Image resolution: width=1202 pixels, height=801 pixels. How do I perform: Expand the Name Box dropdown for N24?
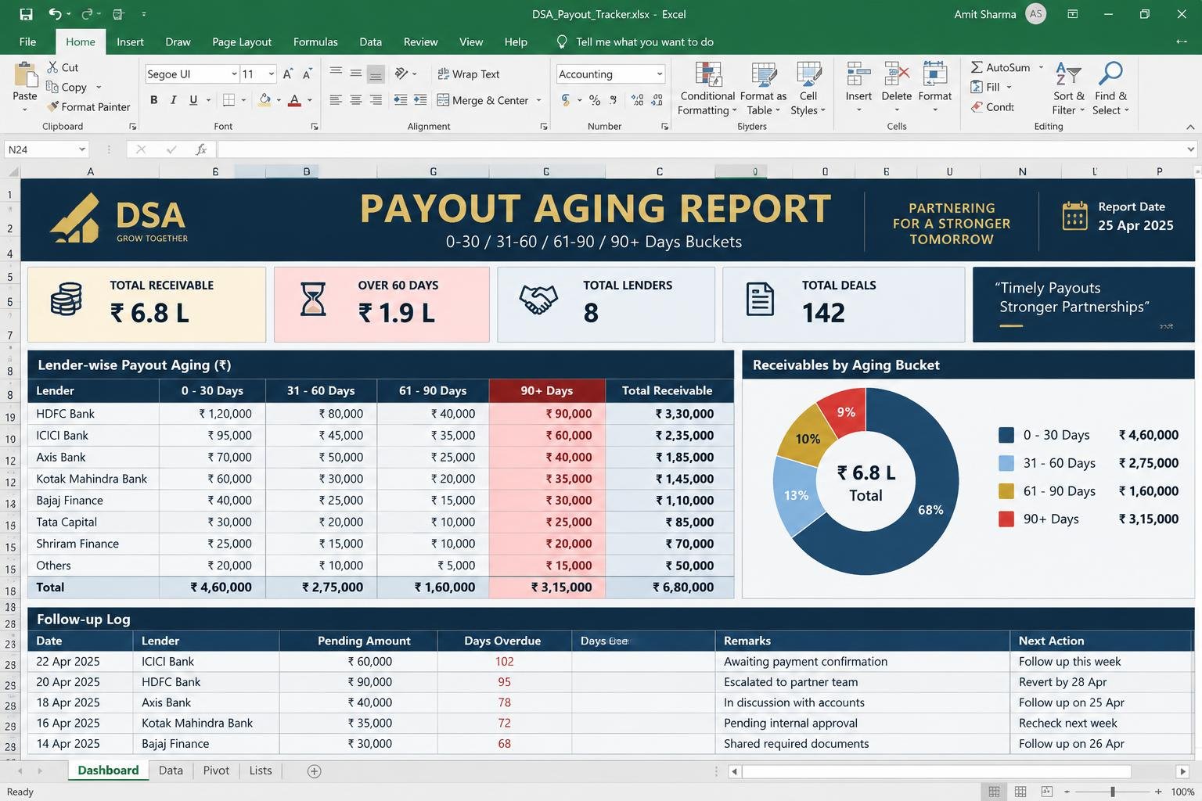[81, 149]
